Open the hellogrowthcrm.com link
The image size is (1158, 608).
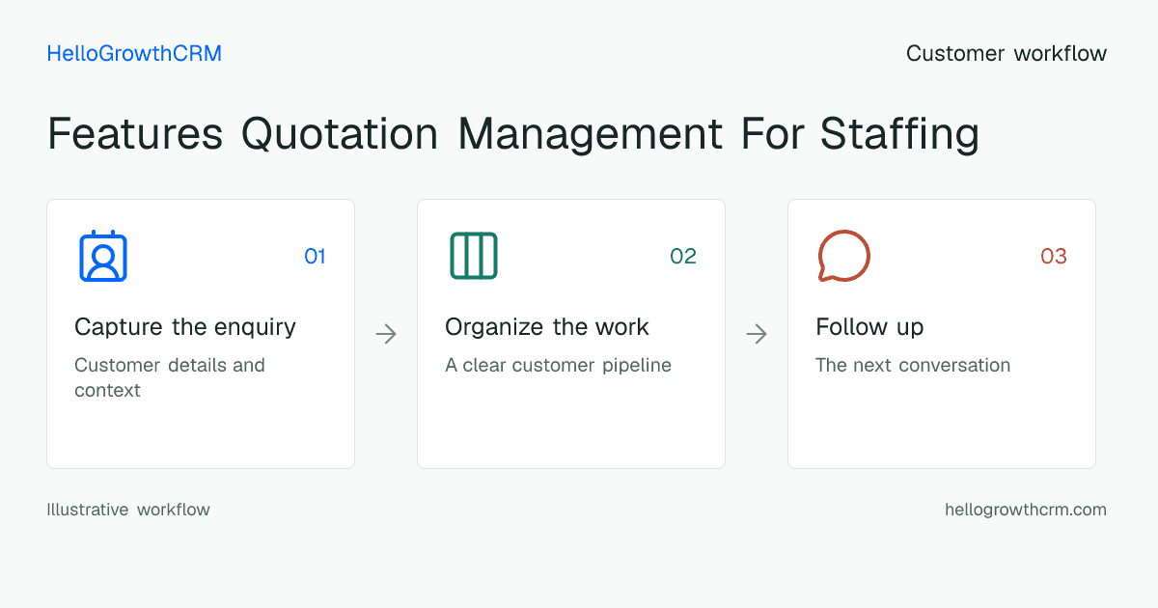pyautogui.click(x=1026, y=510)
